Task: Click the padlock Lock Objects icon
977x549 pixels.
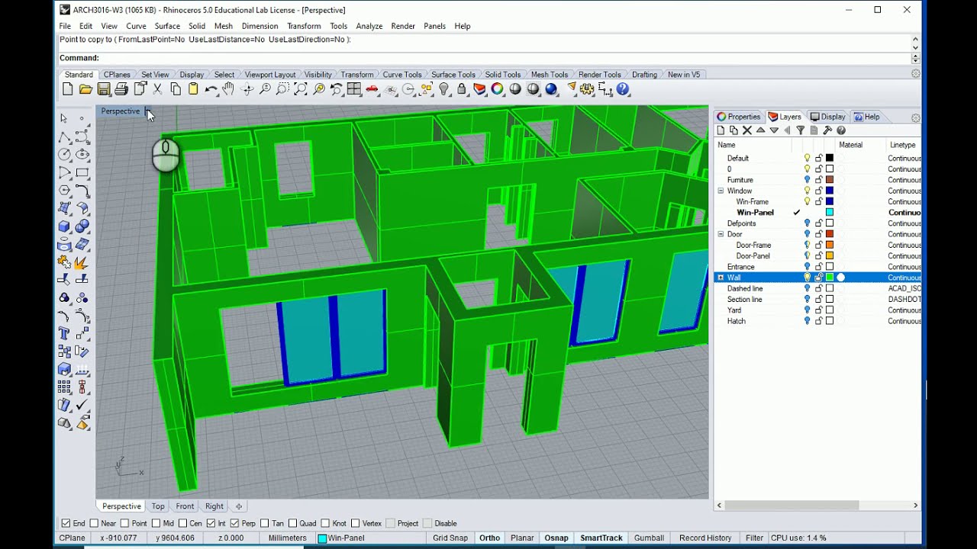Action: pos(462,89)
